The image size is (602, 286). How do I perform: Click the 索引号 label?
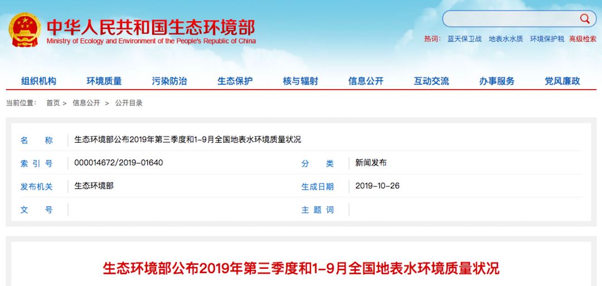click(36, 163)
